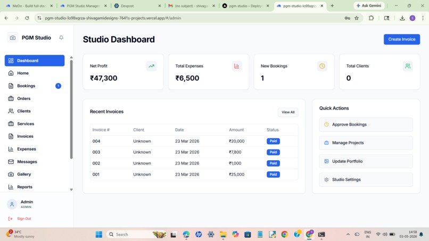Click the Net Profit trend arrow icon

[x=151, y=66]
